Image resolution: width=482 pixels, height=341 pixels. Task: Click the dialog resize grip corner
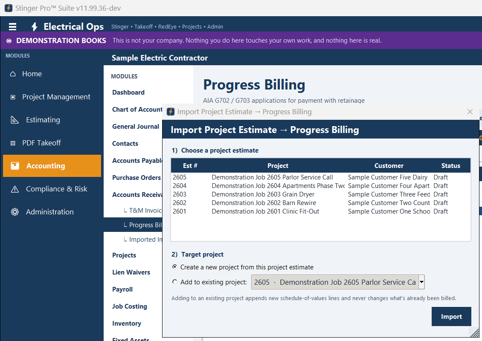coord(475,333)
